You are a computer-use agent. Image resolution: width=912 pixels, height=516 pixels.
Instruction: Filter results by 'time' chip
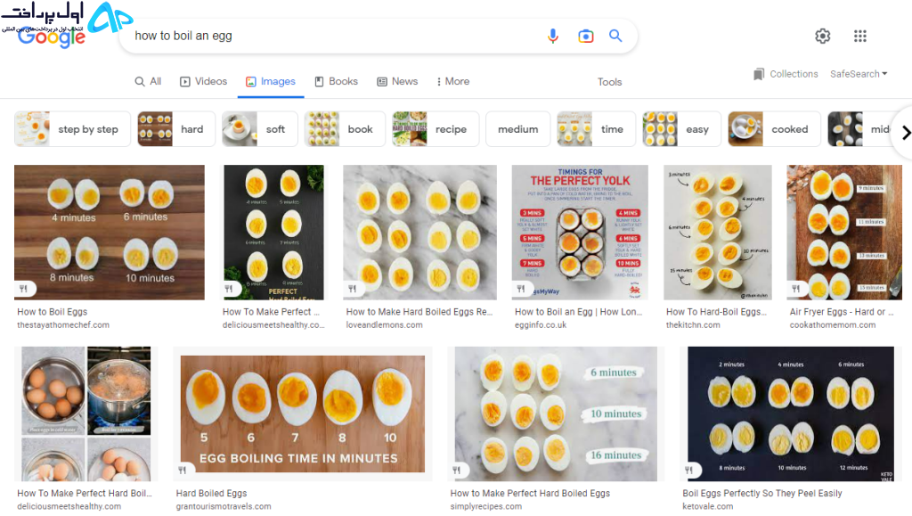(596, 129)
